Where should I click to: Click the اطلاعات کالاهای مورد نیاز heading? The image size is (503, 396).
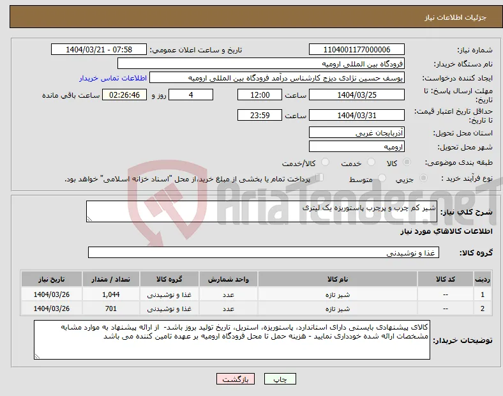tap(446, 231)
